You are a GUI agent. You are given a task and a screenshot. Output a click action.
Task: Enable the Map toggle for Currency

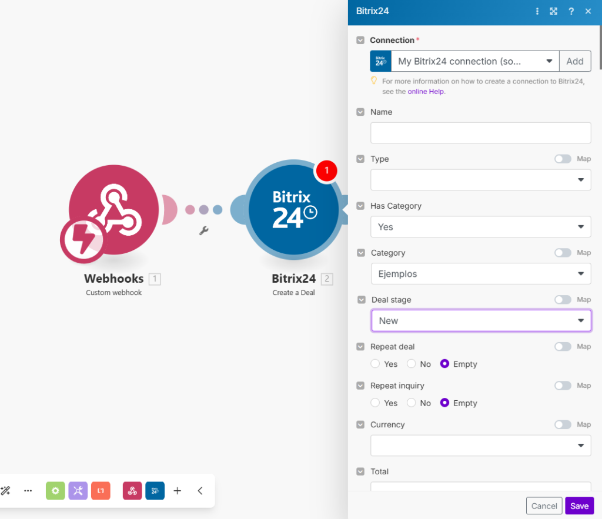click(x=563, y=424)
